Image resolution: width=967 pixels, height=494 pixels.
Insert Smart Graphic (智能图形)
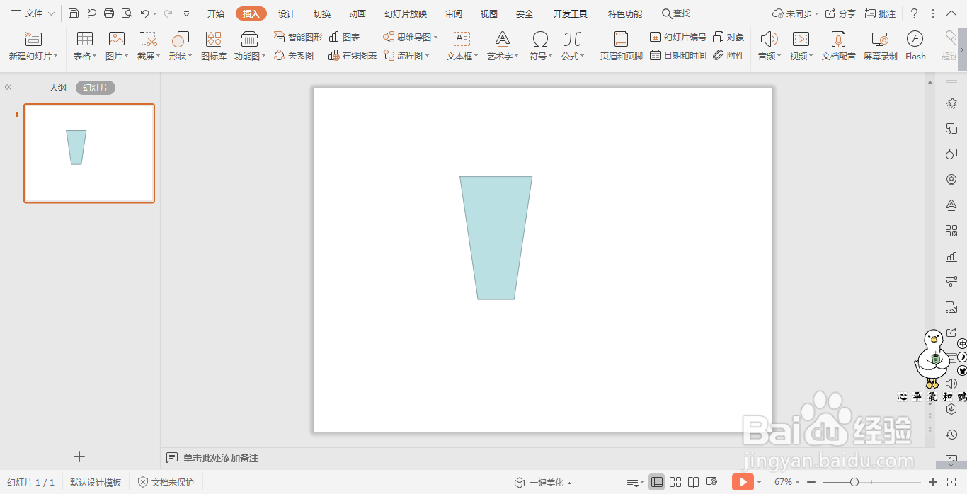click(298, 37)
